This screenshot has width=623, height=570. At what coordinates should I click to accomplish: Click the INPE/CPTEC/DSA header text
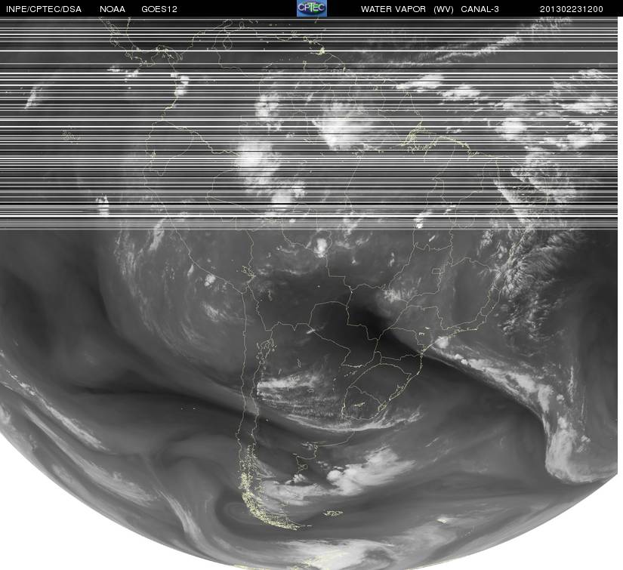click(x=44, y=9)
